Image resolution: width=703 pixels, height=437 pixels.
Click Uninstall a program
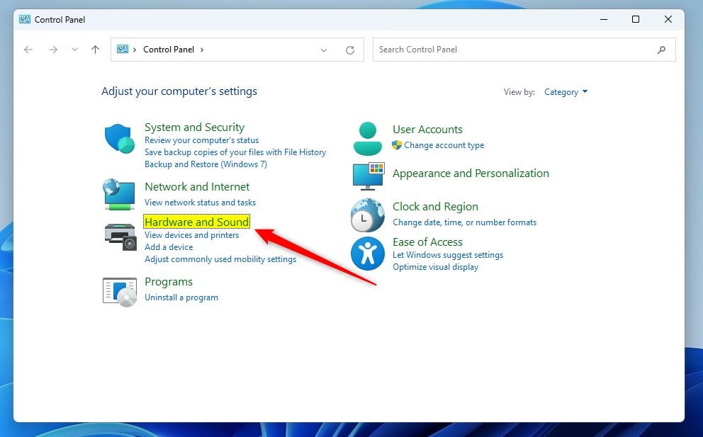[181, 297]
